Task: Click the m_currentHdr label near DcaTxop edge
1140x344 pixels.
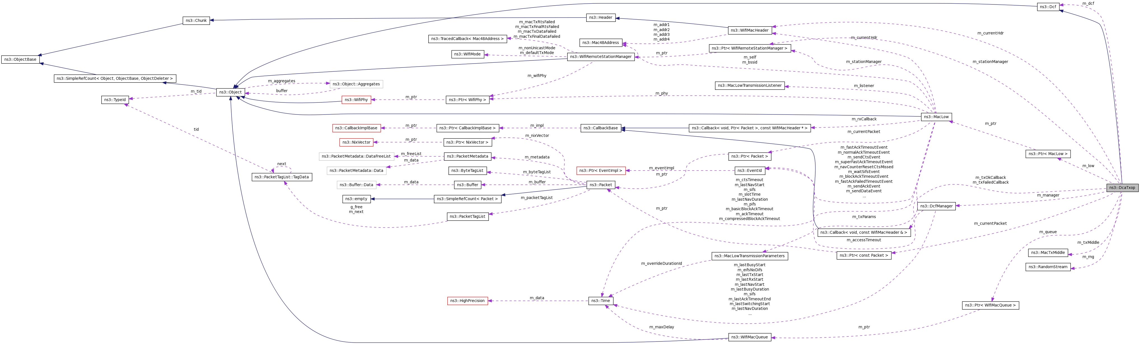Action: (991, 33)
